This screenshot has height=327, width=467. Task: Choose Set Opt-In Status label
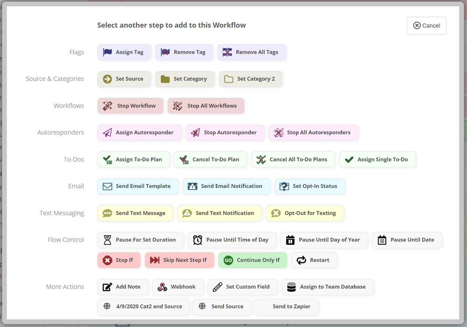(315, 186)
